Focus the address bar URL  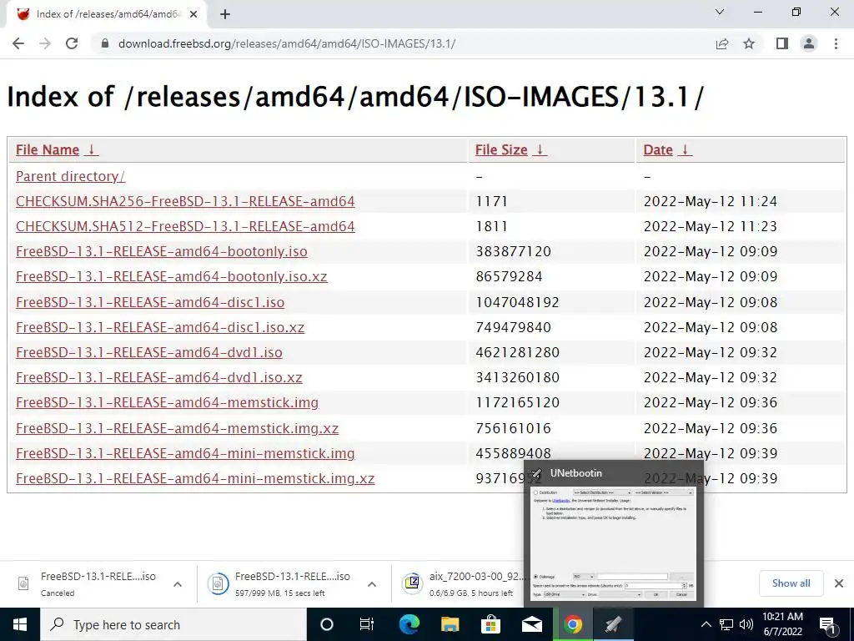[287, 43]
